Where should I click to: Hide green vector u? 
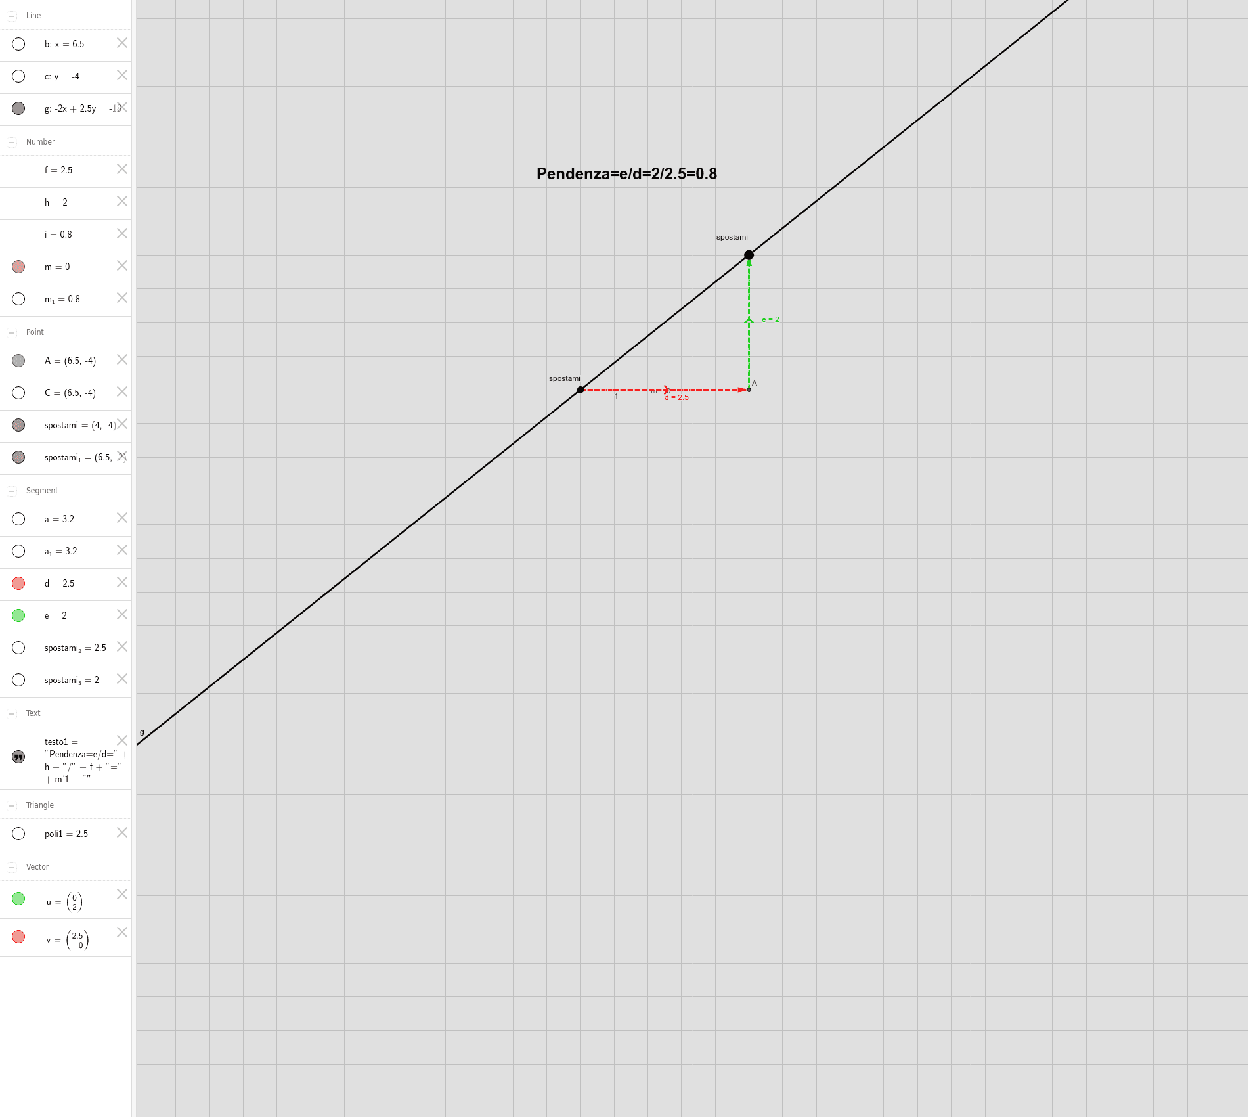[x=18, y=899]
